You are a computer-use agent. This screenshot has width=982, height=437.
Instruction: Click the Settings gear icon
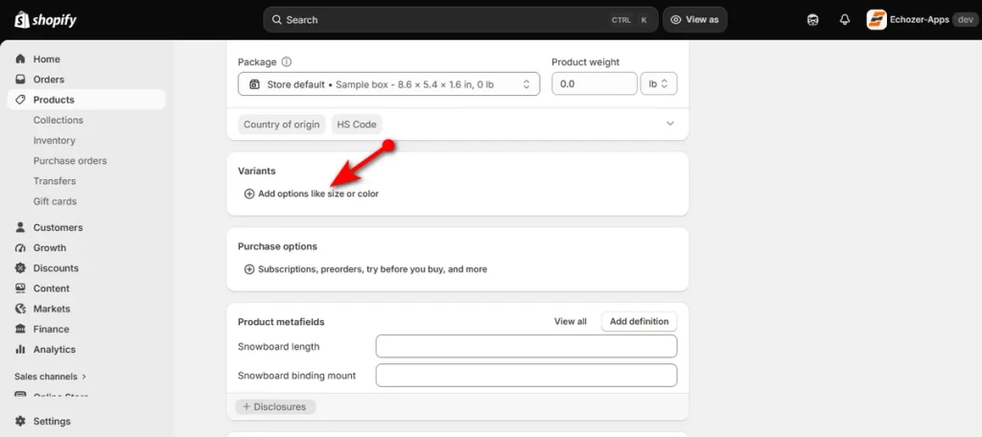coord(21,422)
